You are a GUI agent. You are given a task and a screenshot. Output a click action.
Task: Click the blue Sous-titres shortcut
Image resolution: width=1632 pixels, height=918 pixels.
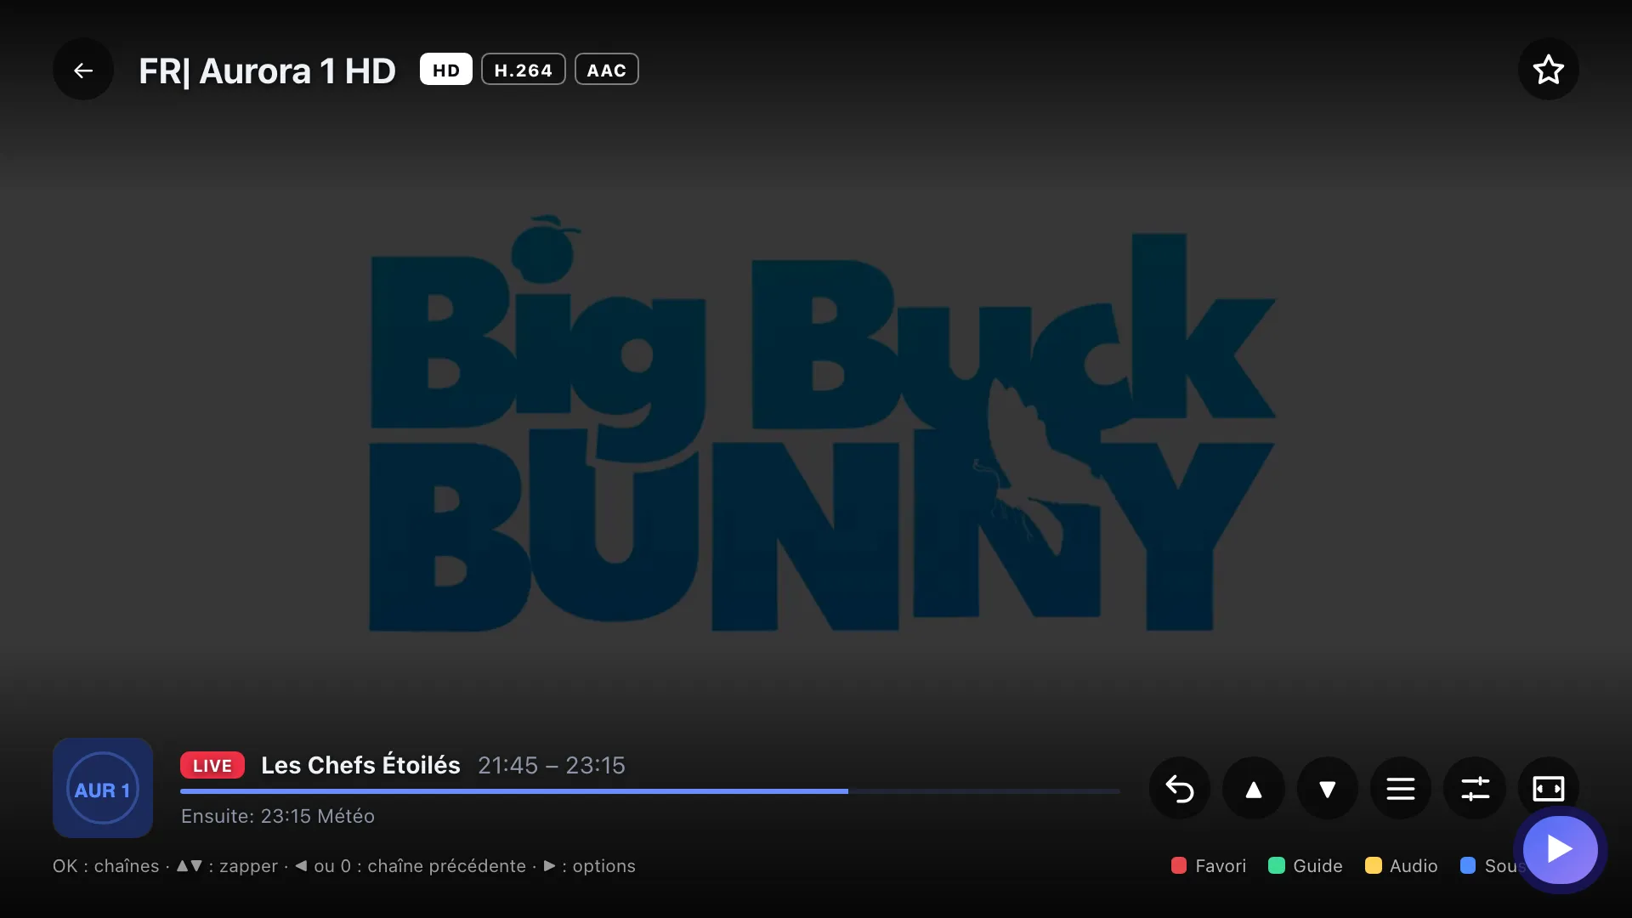(x=1492, y=866)
